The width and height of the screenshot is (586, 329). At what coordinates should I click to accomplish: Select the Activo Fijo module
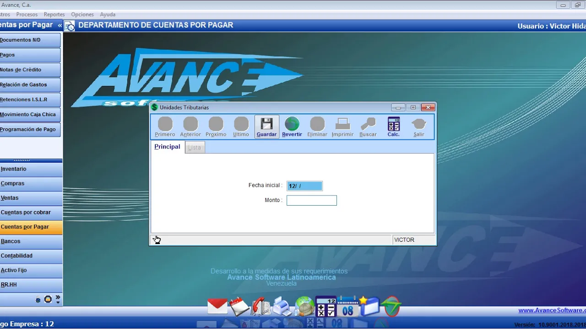tap(31, 271)
